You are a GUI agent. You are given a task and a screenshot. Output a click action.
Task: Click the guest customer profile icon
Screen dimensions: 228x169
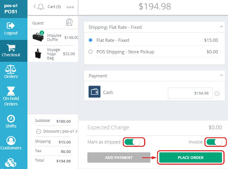(x=69, y=22)
